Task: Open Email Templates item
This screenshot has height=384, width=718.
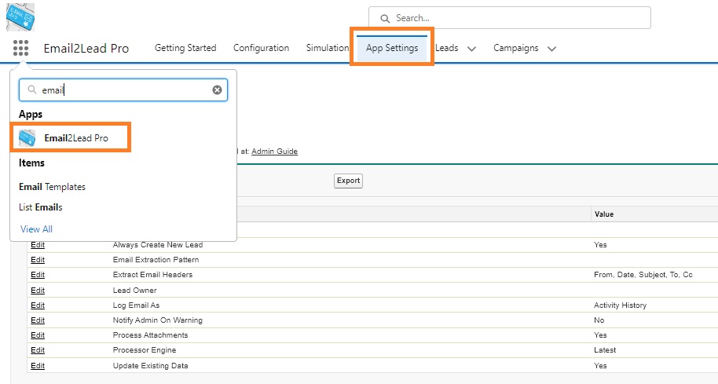Action: pos(52,187)
